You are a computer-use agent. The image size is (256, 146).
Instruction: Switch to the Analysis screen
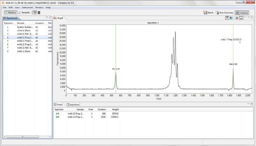pos(242,13)
